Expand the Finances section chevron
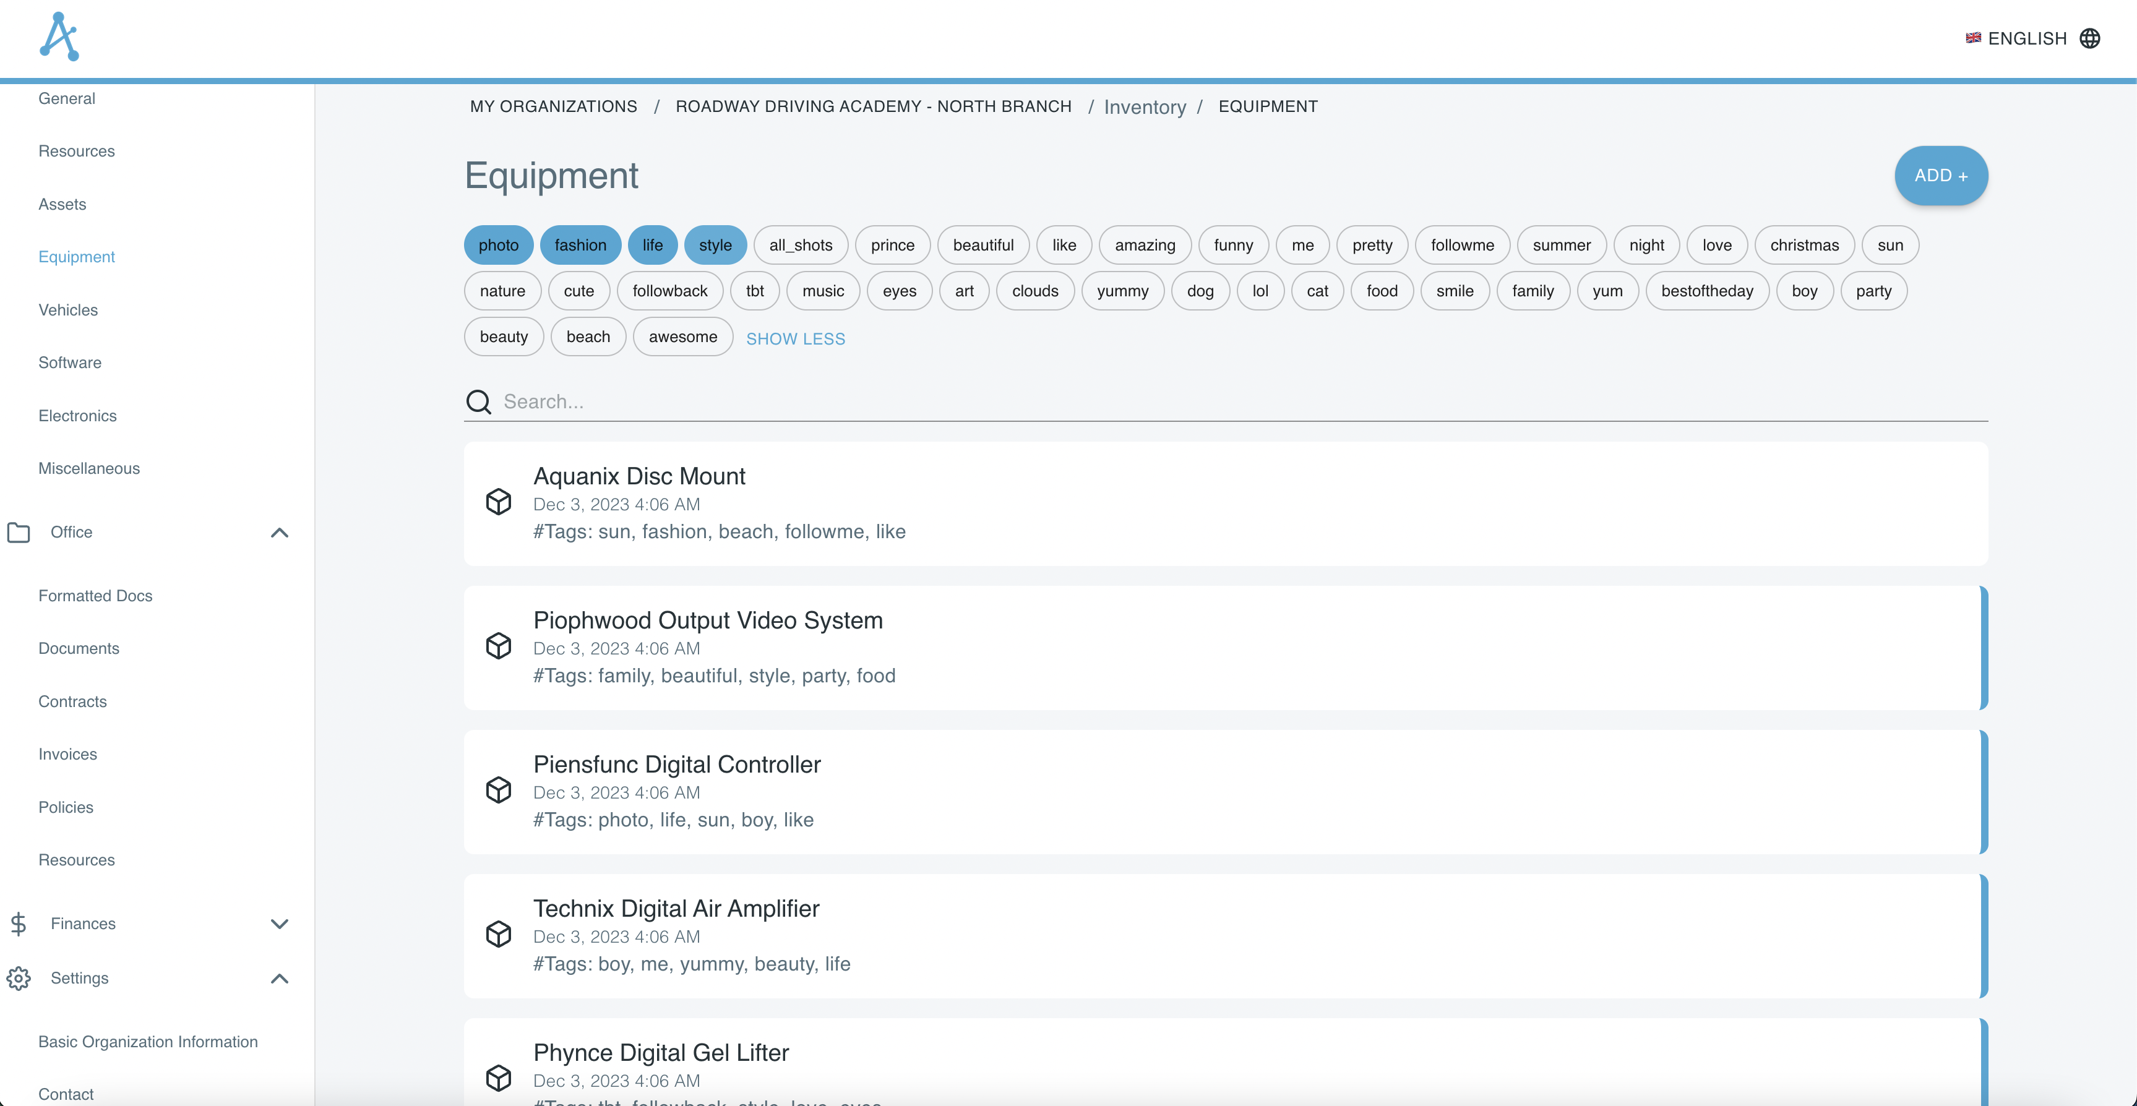The width and height of the screenshot is (2137, 1106). click(280, 924)
